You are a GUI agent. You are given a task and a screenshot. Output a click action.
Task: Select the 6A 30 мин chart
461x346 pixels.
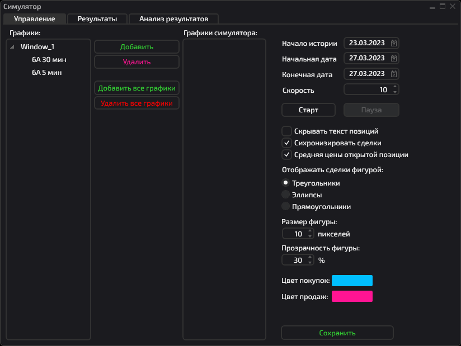[49, 60]
